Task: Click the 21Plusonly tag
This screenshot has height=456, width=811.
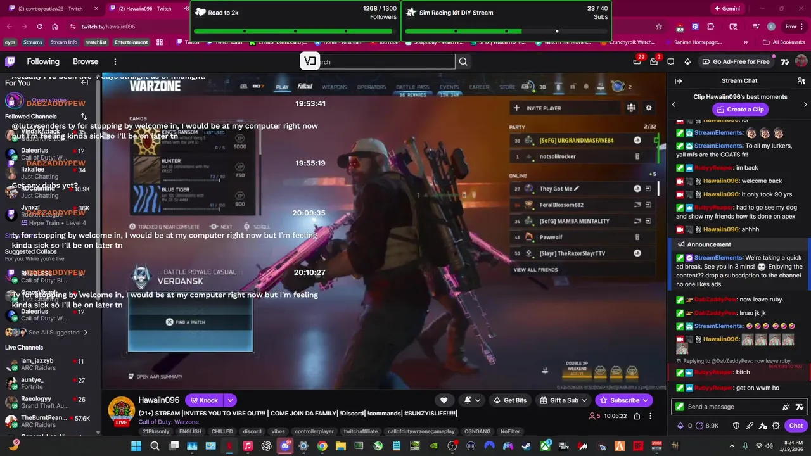Action: 156,431
